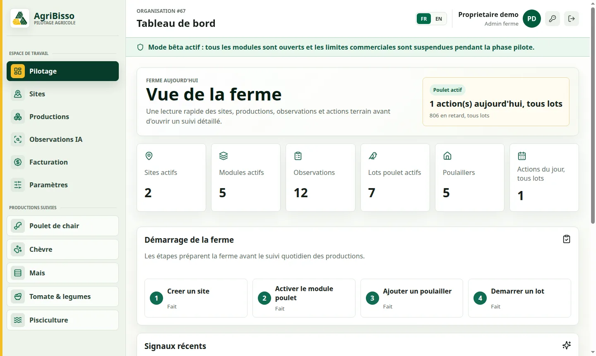Click the "1 action(s) aujourd'hui, tous lots" heading
This screenshot has height=356, width=596.
[496, 104]
